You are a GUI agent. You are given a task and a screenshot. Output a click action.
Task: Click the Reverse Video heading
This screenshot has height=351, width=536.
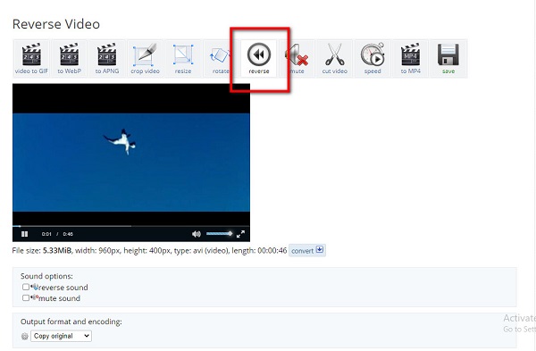coord(56,24)
